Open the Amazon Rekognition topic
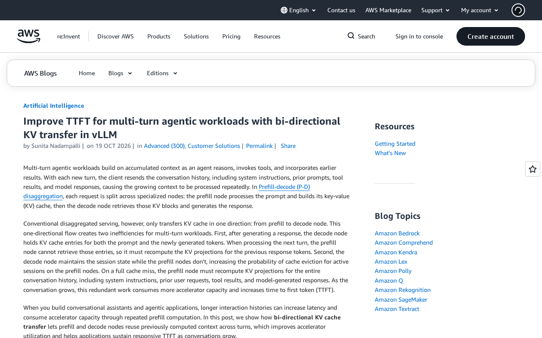This screenshot has width=542, height=338. pos(403,290)
